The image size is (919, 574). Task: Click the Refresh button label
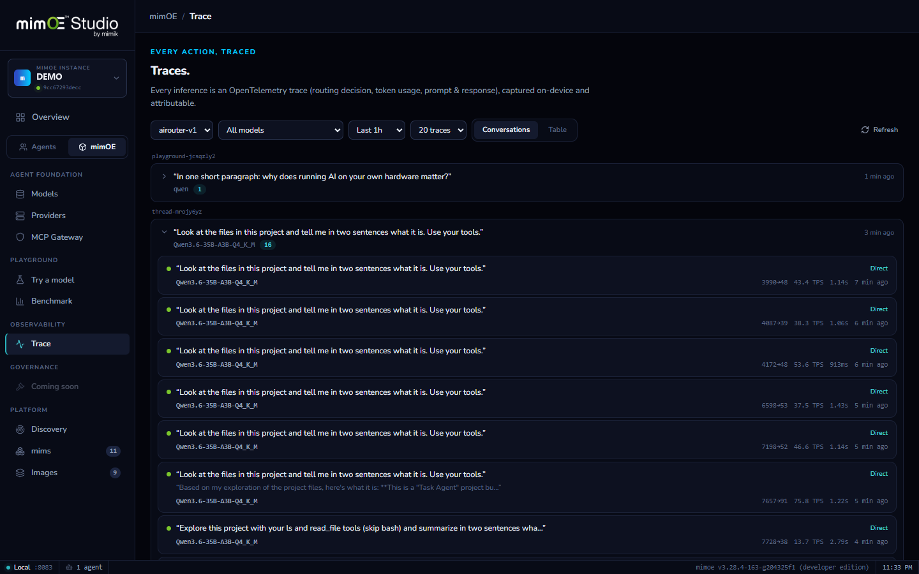click(885, 130)
